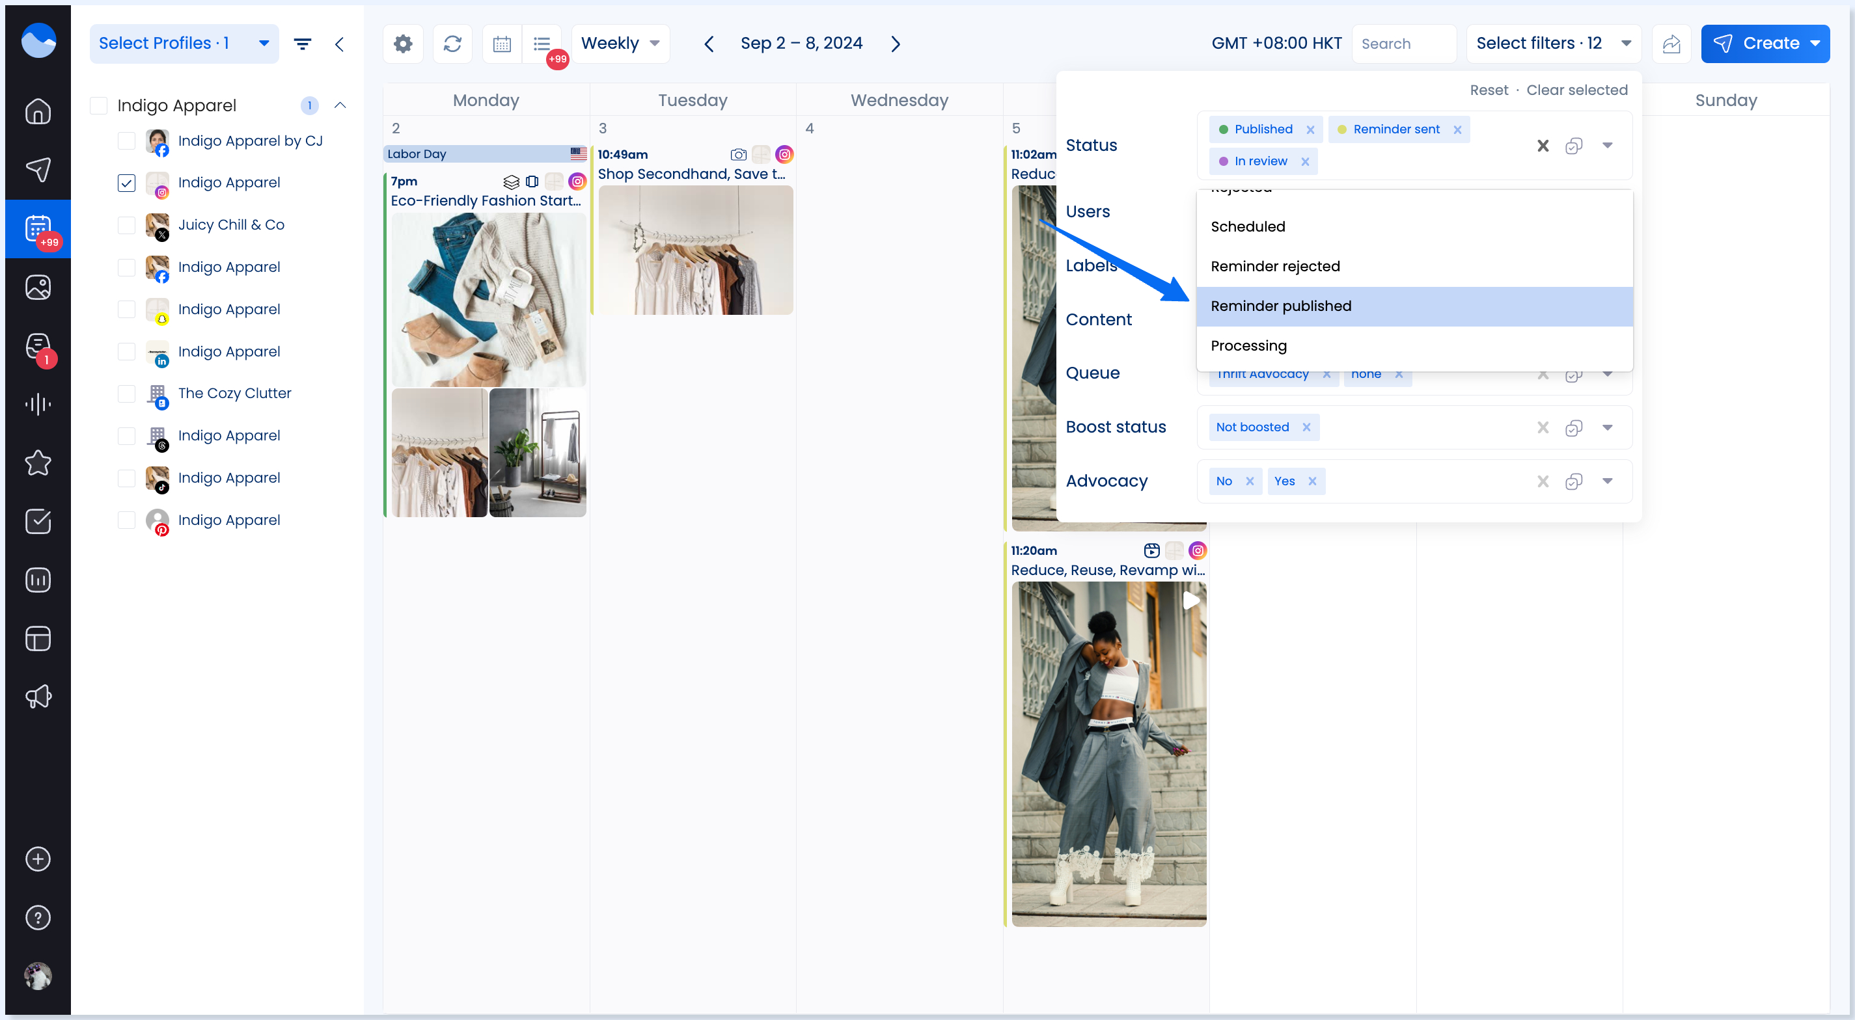
Task: Remove the Not boosted tag
Action: point(1306,427)
